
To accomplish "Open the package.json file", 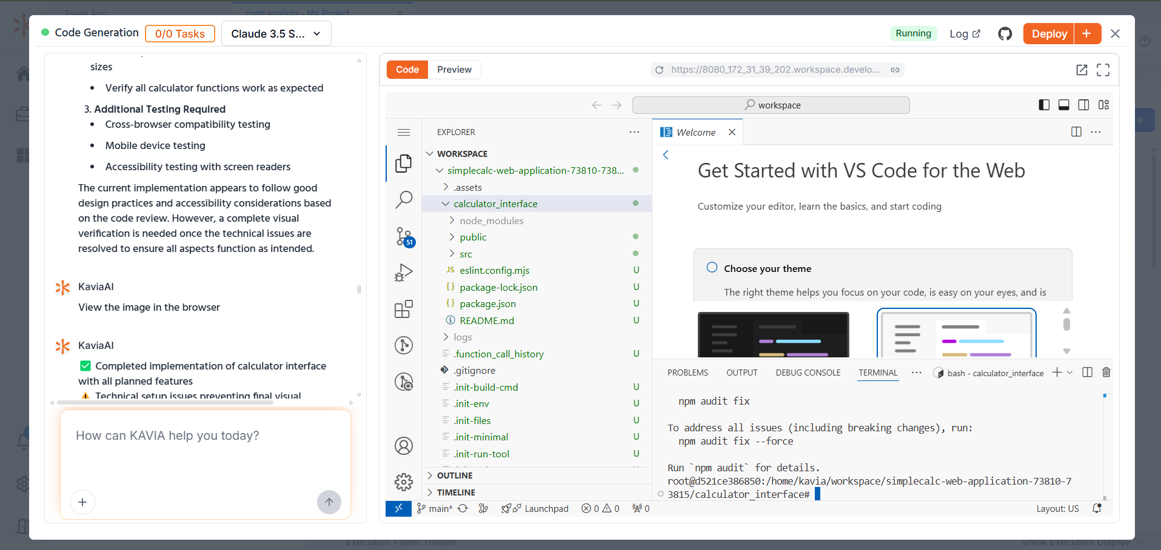I will coord(487,303).
